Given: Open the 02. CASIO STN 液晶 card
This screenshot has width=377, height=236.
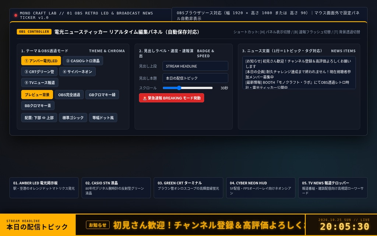Looking at the screenshot, I should 116,188.
